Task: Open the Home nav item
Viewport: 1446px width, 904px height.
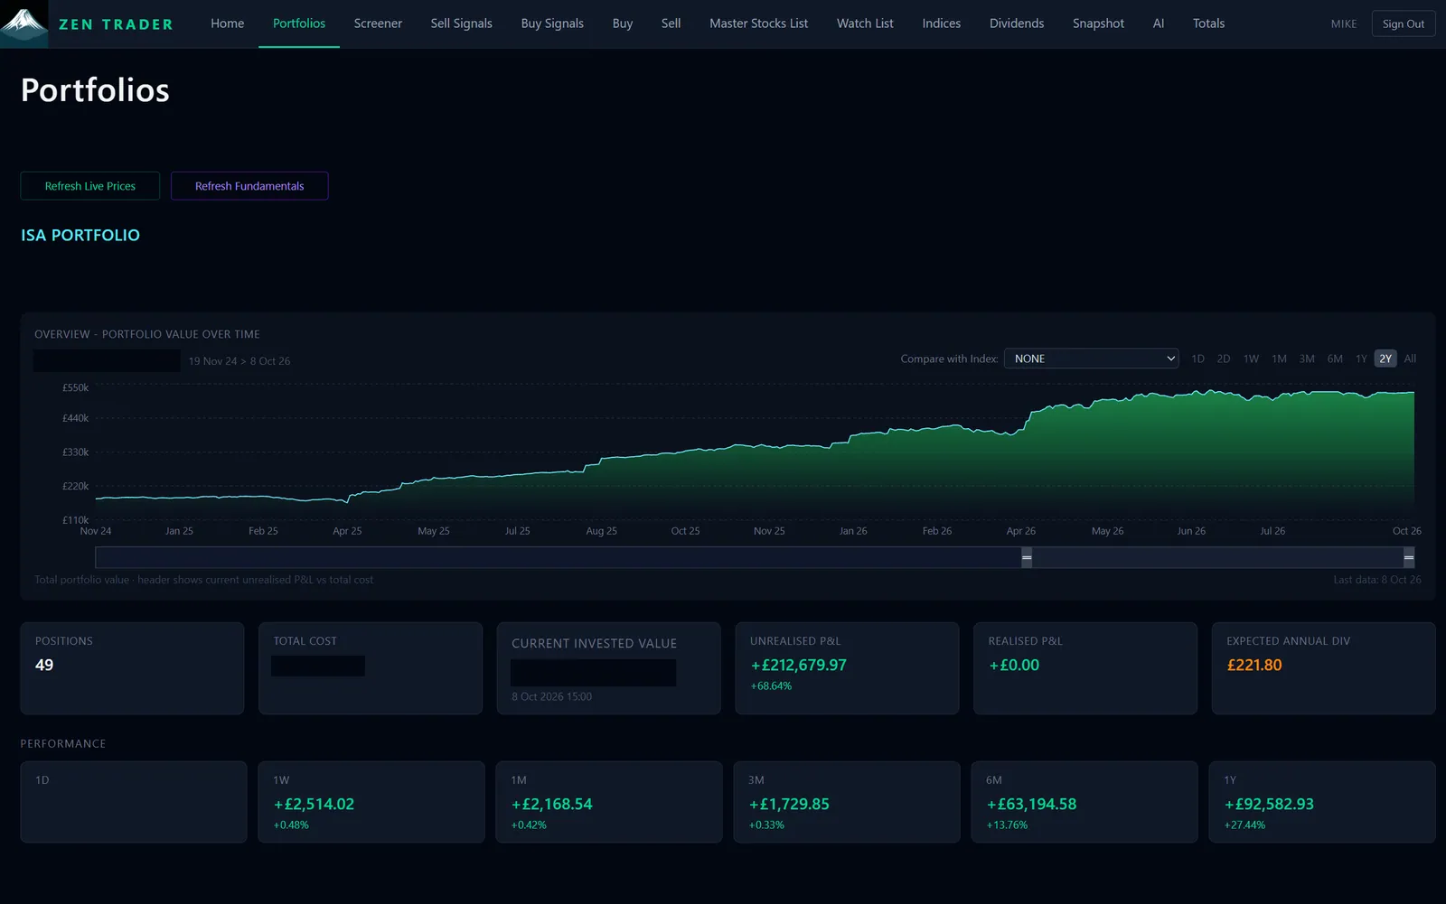Action: pyautogui.click(x=227, y=23)
